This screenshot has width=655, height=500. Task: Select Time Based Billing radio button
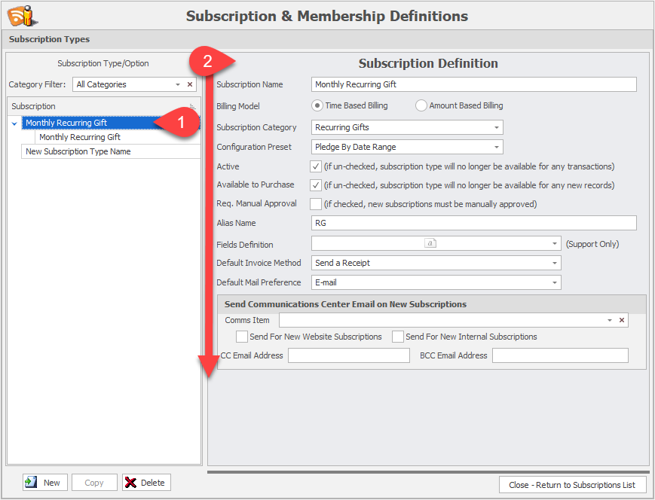(x=317, y=105)
